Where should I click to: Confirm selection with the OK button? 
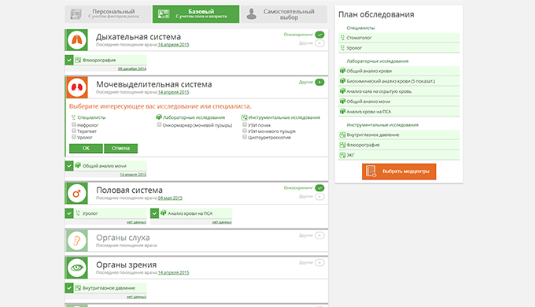click(x=86, y=148)
